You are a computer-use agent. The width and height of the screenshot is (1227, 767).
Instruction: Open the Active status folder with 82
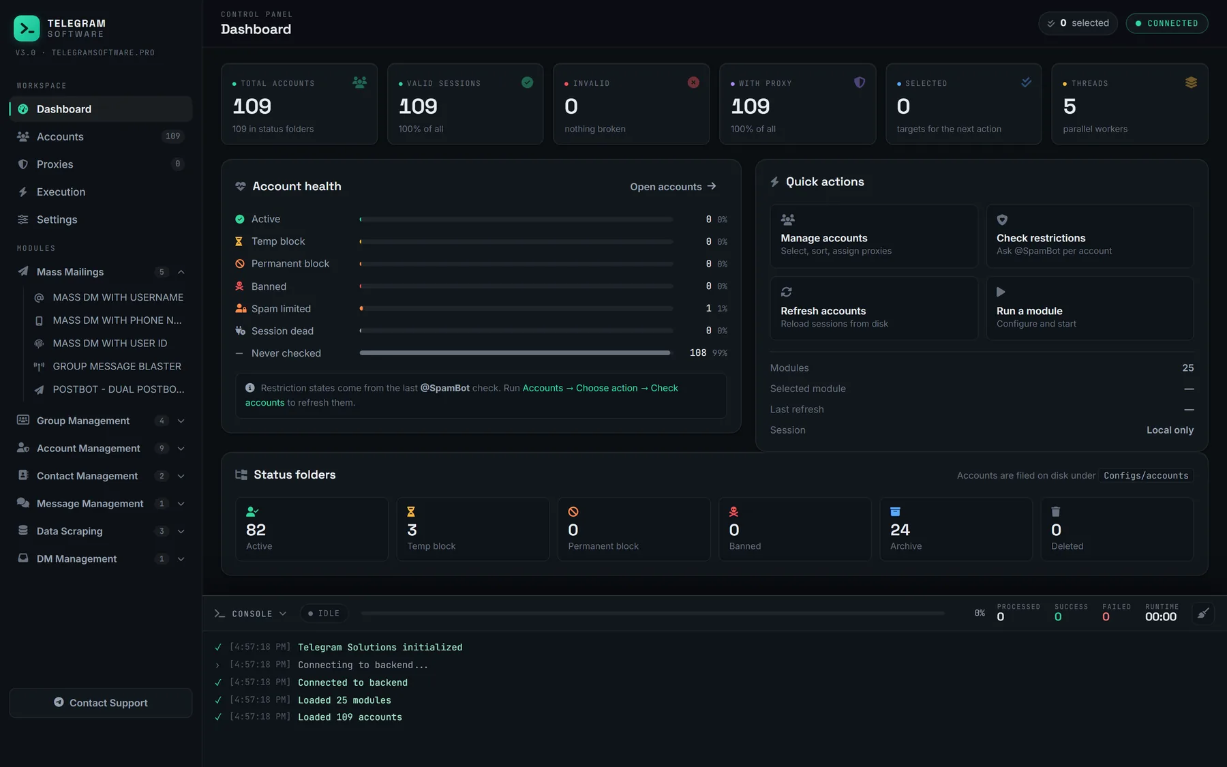point(312,529)
